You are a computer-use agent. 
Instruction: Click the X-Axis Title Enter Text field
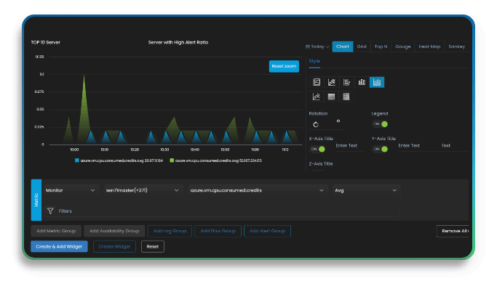(350, 146)
